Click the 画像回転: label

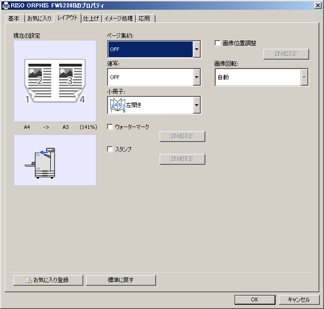226,64
